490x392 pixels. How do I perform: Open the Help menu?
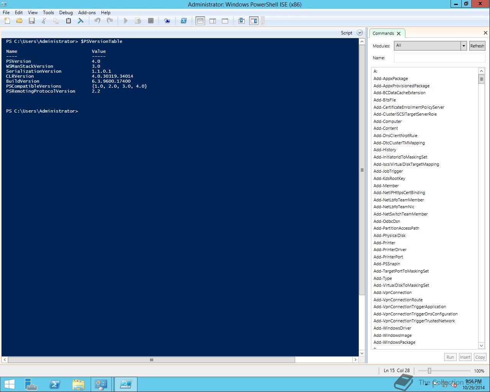[106, 13]
